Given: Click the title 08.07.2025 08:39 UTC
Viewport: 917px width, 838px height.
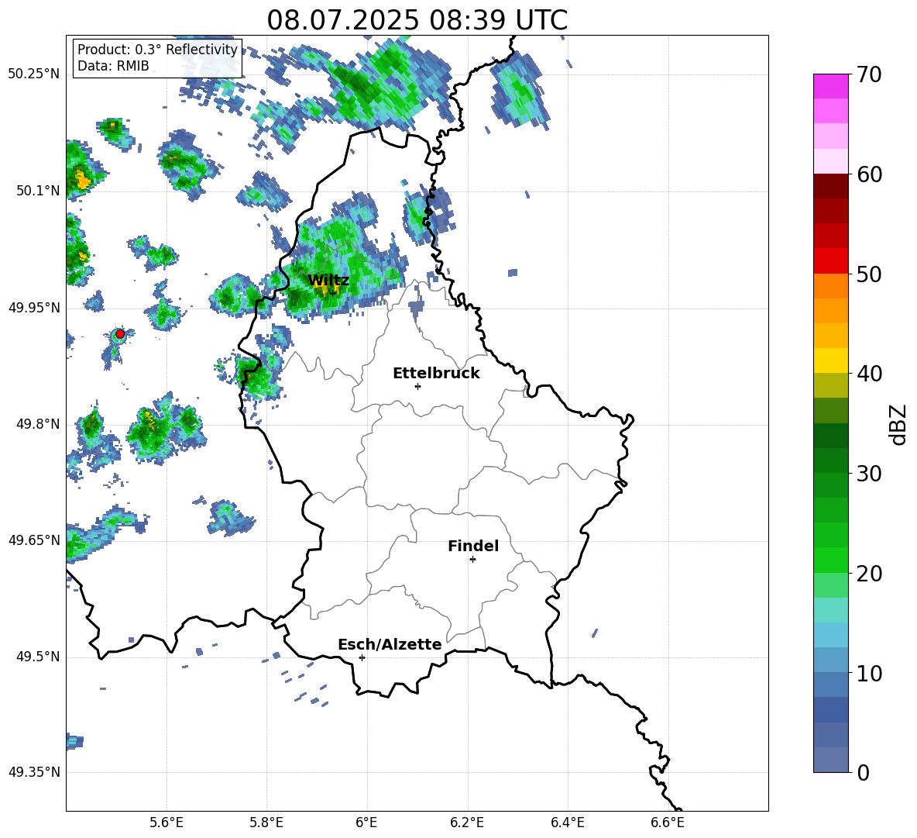Looking at the screenshot, I should pos(417,20).
